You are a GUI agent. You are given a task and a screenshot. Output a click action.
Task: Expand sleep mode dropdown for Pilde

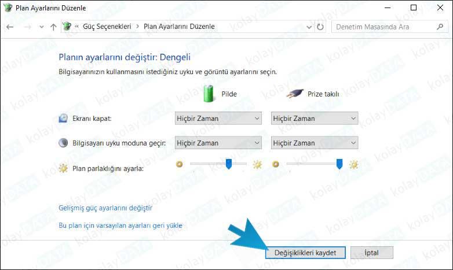point(218,143)
